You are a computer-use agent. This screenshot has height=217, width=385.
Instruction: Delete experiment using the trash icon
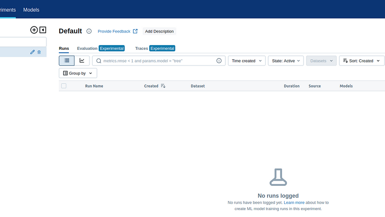[39, 52]
